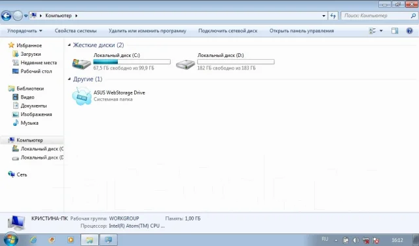Go back with the navigation arrow
This screenshot has width=419, height=246.
[x=6, y=16]
